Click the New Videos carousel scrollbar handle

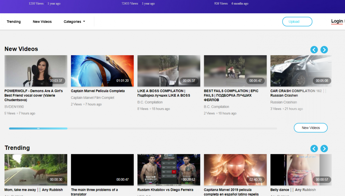[38, 128]
